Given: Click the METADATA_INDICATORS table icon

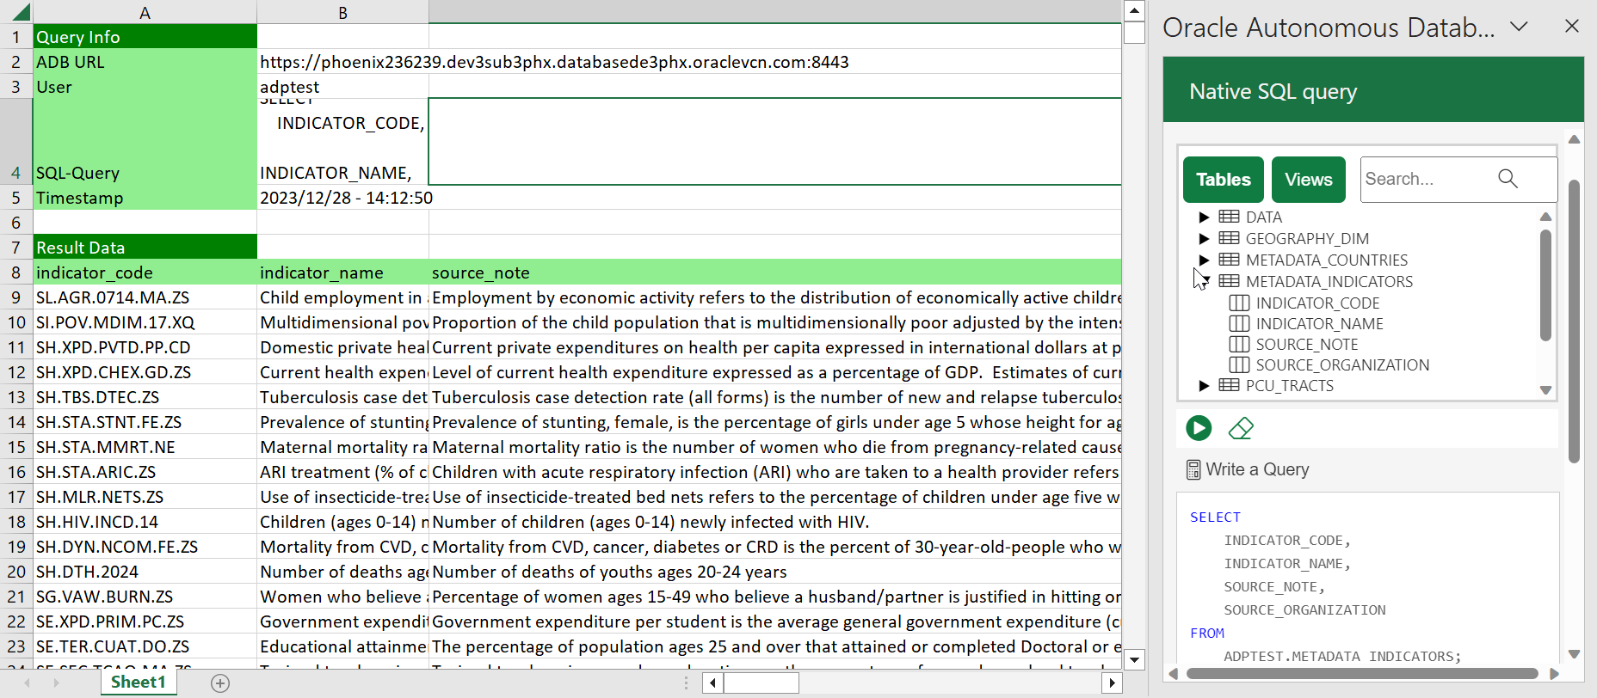Looking at the screenshot, I should [1230, 281].
